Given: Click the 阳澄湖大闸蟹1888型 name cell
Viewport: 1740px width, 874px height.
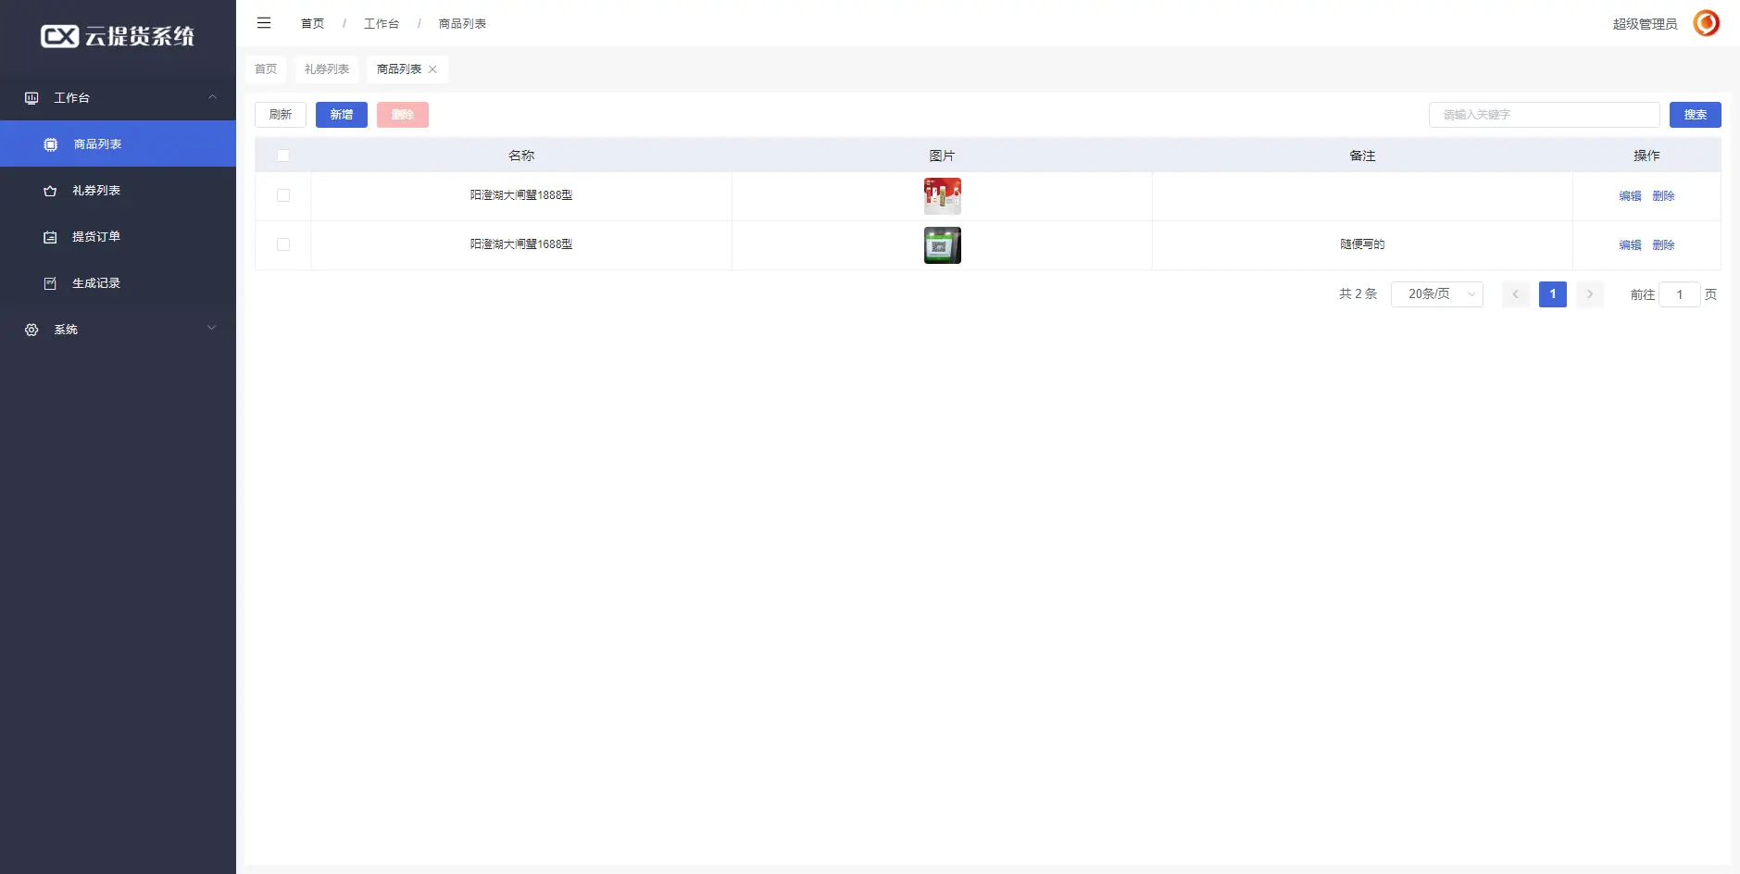Looking at the screenshot, I should pos(521,195).
